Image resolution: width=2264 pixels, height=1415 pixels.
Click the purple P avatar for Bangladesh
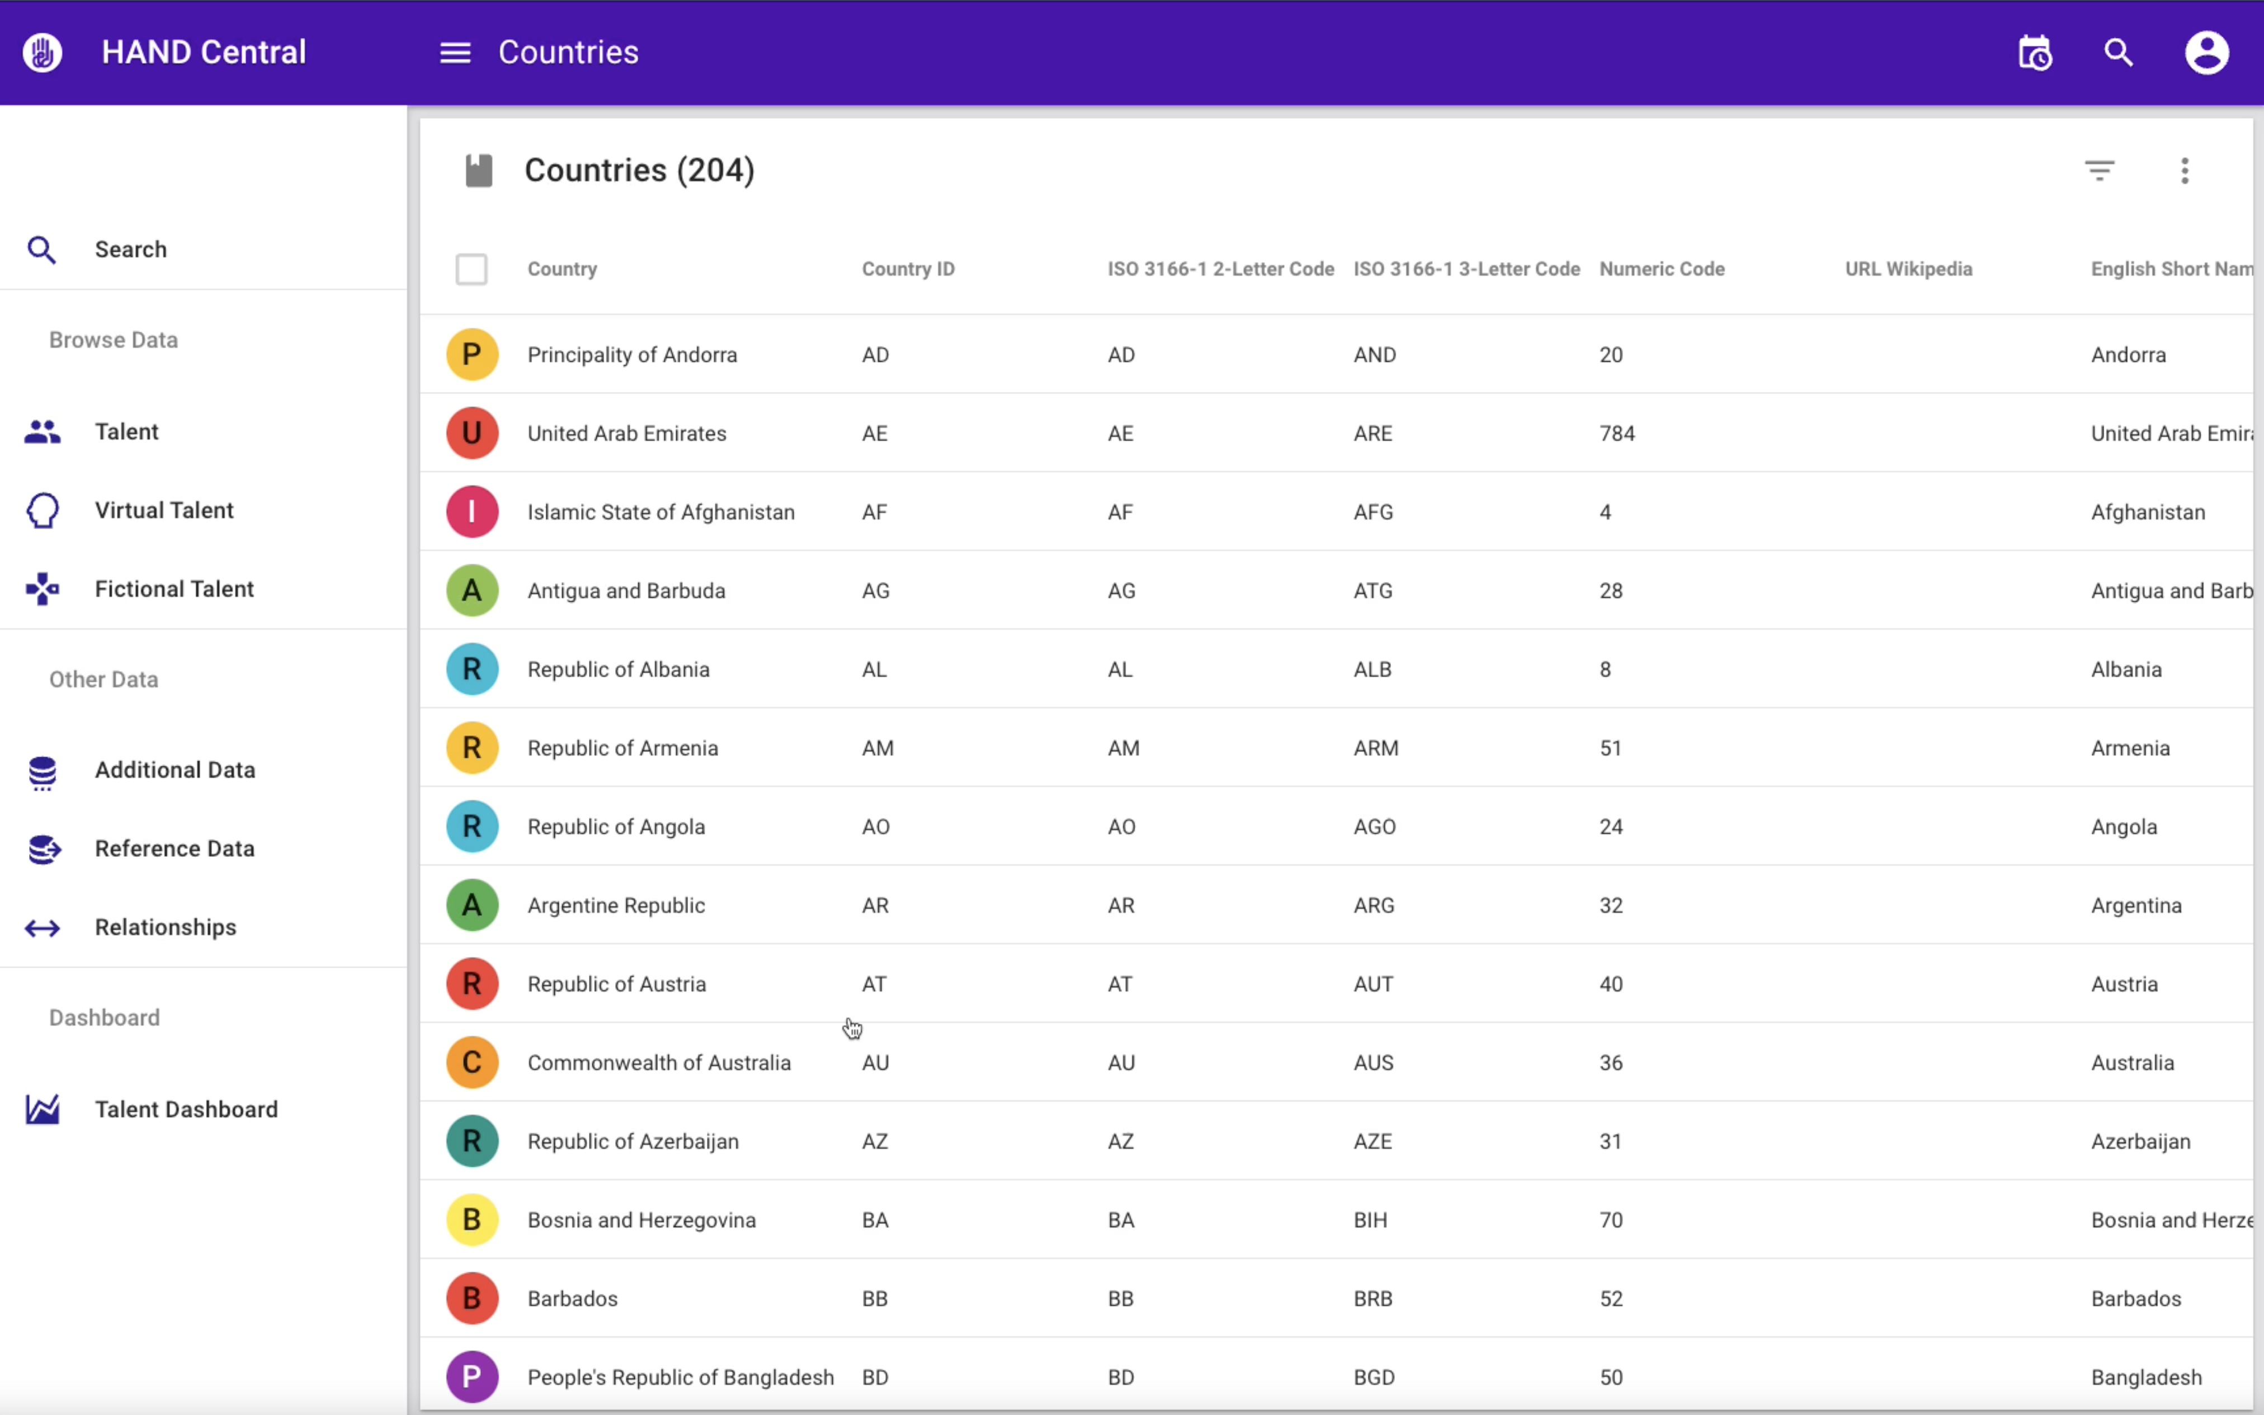pyautogui.click(x=471, y=1376)
